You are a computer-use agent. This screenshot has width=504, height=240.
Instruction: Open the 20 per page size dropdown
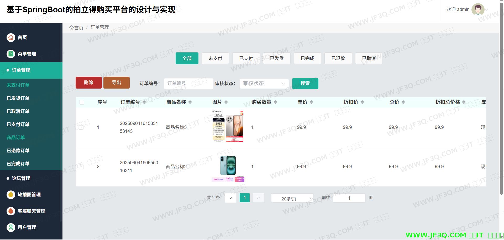pos(292,199)
